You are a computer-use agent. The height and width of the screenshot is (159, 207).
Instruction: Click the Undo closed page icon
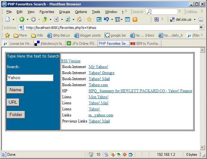[x=106, y=19]
